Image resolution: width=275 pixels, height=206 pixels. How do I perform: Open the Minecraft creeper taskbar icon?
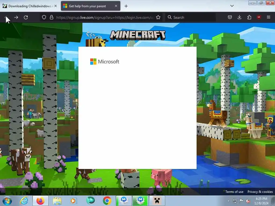click(x=157, y=201)
